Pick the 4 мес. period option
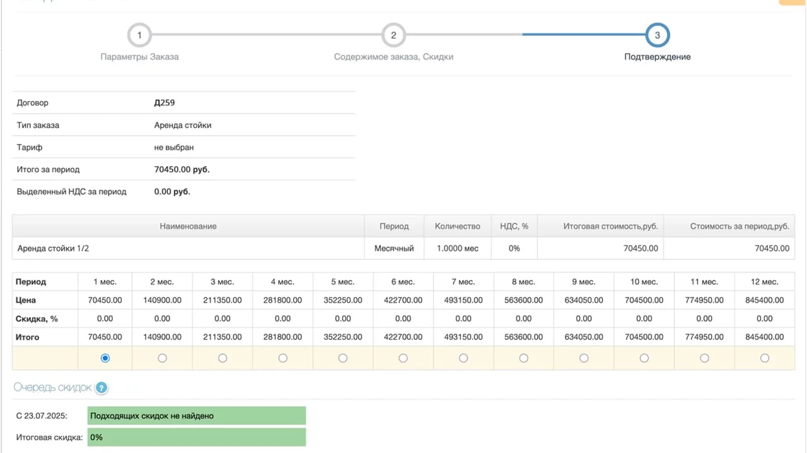The width and height of the screenshot is (807, 453). [282, 358]
